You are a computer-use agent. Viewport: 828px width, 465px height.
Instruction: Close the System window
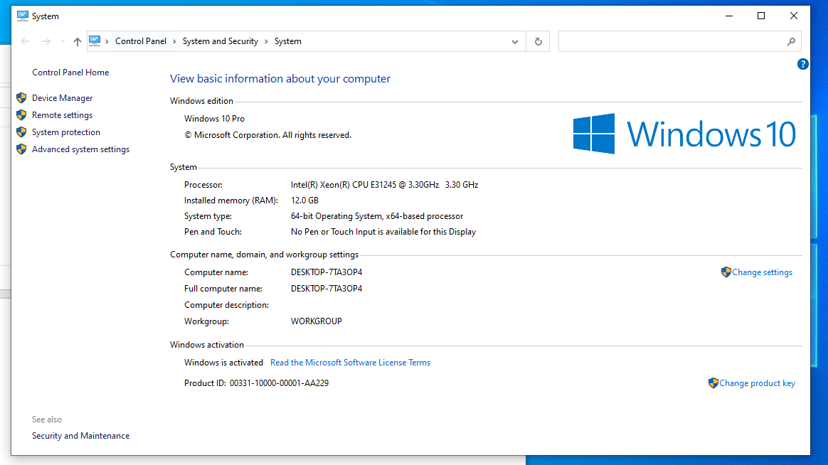[x=794, y=16]
